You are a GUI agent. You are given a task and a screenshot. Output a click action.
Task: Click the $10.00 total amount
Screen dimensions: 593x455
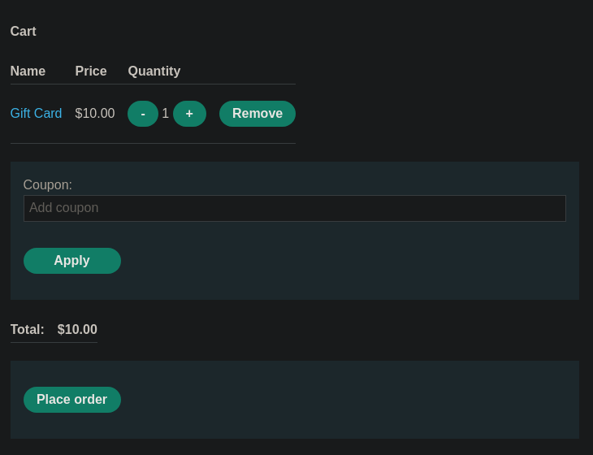(x=77, y=329)
